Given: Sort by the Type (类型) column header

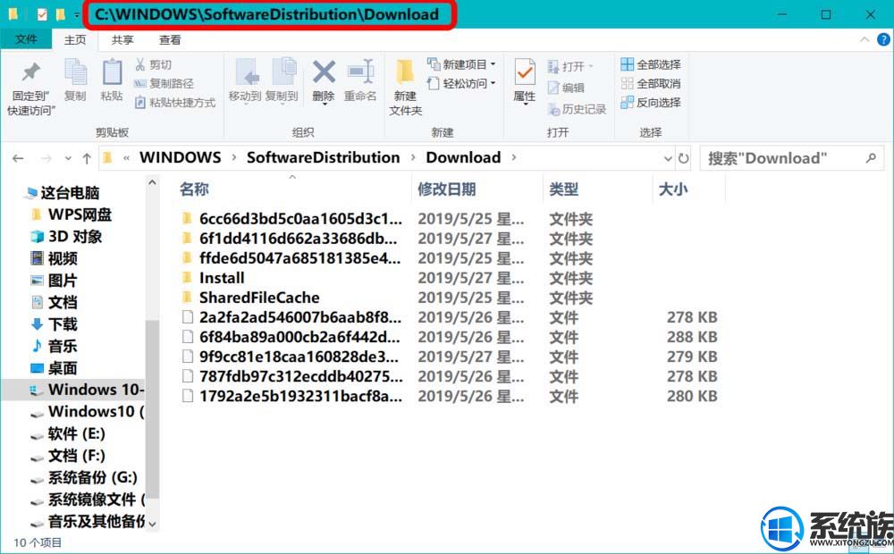Looking at the screenshot, I should [x=564, y=189].
